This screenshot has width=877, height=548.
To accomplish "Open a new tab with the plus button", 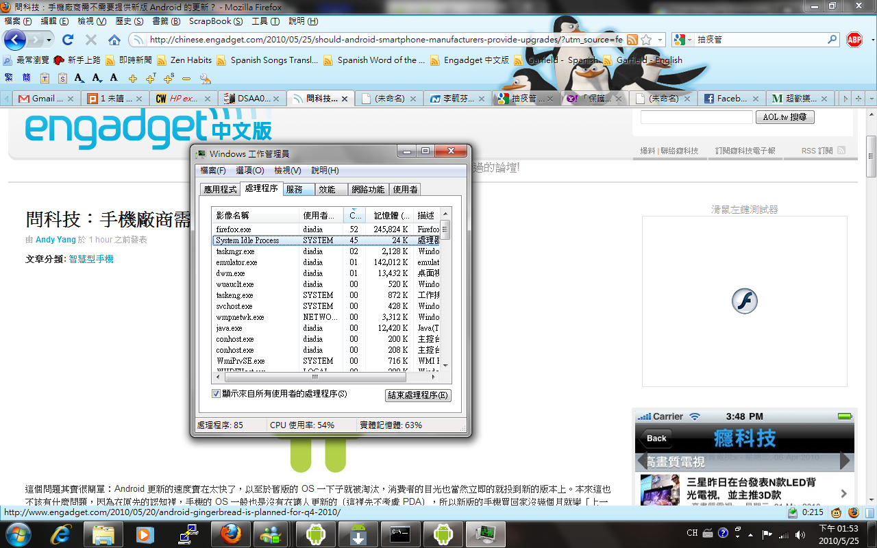I will [x=859, y=99].
